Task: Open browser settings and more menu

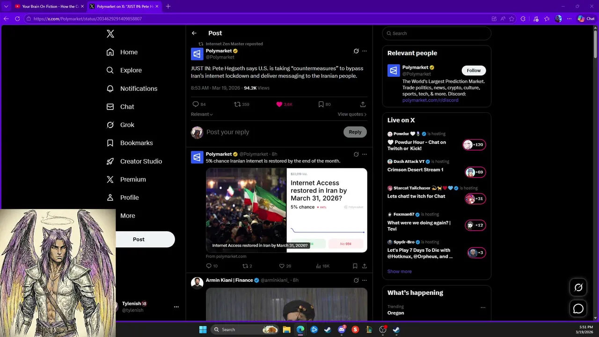Action: [570, 19]
